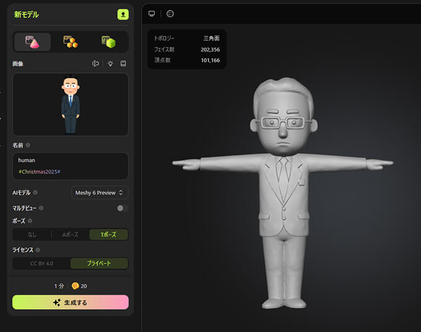Select the image-to-3D mode with pink cone
The image size is (421, 332).
click(32, 42)
